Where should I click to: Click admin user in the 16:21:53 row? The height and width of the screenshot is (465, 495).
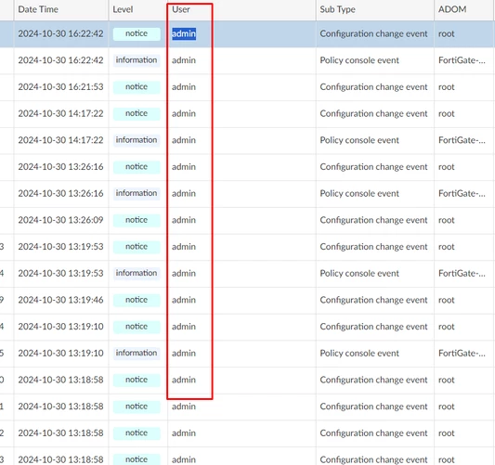[x=184, y=86]
